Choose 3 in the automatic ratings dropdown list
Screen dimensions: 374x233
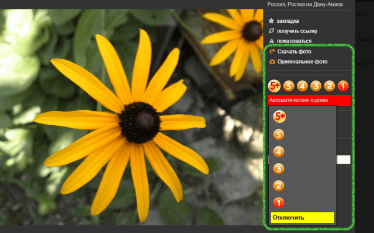click(x=279, y=169)
